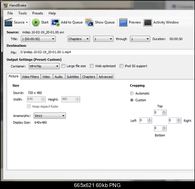Screen dimensions: 195x189
Task: Switch to the Video Filters tab
Action: coord(31,77)
